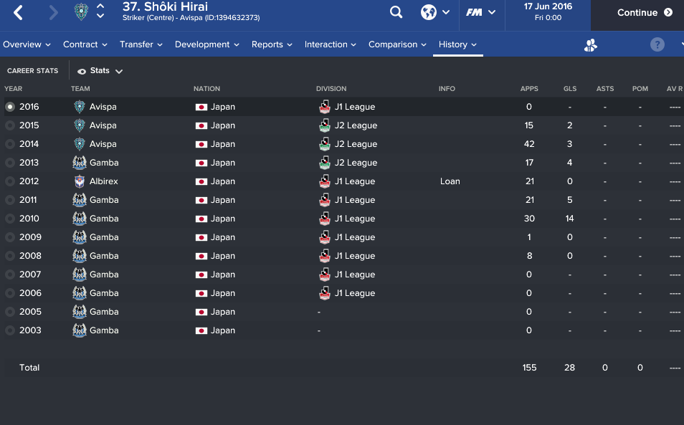This screenshot has height=425, width=684.
Task: Click the J1 League trophy icon for 2016
Action: click(x=323, y=107)
